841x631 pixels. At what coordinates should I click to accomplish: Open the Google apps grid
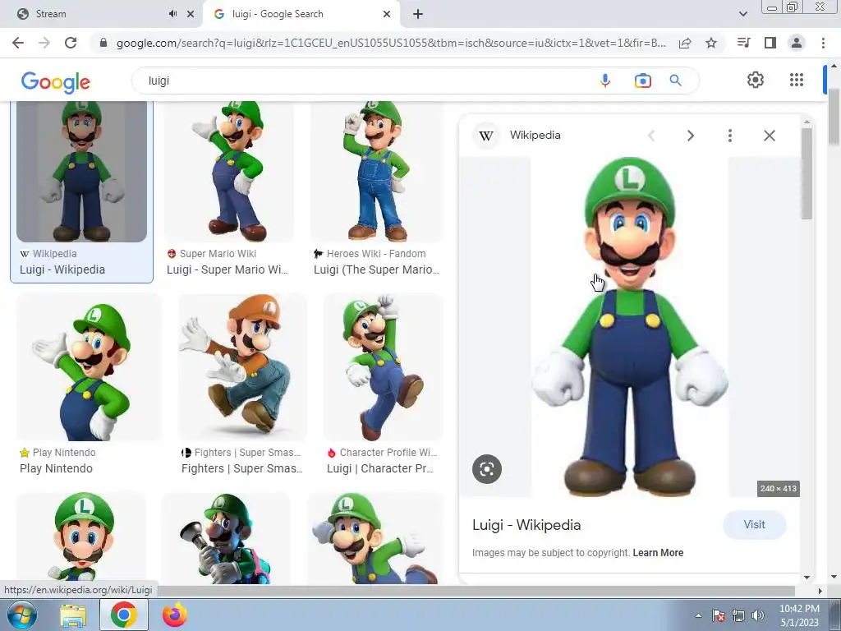coord(797,80)
